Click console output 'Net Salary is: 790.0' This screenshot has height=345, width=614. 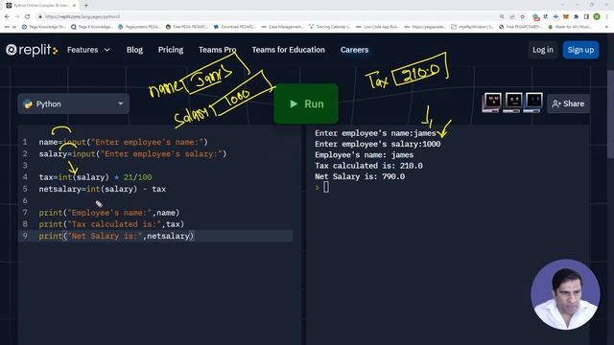[360, 176]
